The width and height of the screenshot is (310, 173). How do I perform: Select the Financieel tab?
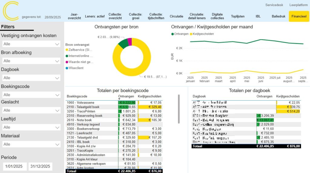pyautogui.click(x=299, y=16)
